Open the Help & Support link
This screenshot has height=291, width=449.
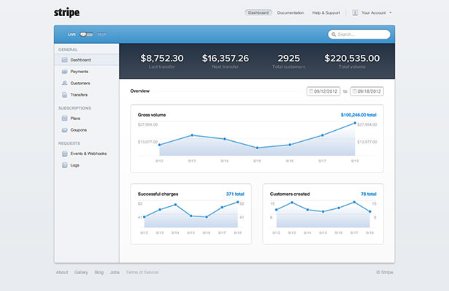(326, 13)
